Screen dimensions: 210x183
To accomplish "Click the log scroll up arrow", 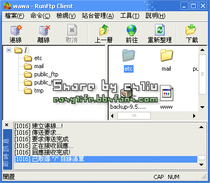I will click(x=201, y=127).
